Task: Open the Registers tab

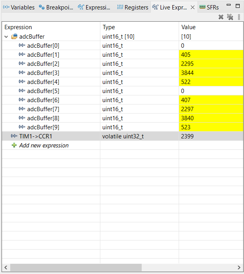Action: click(x=133, y=7)
